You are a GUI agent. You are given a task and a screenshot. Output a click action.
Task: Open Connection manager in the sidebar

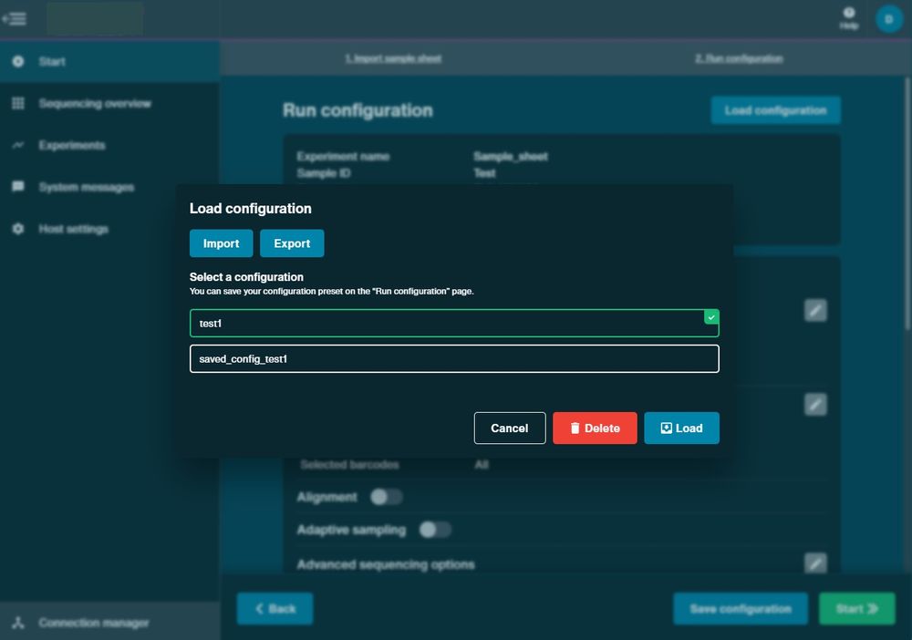[110, 623]
